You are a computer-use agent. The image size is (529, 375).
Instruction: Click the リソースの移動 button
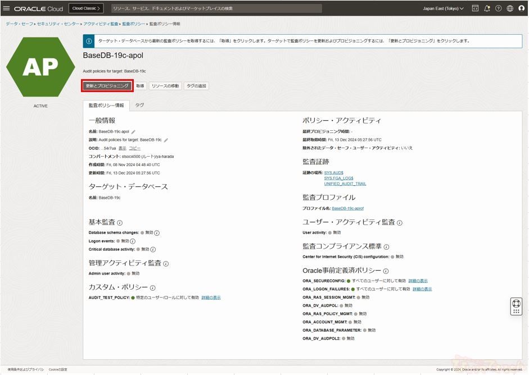(165, 86)
